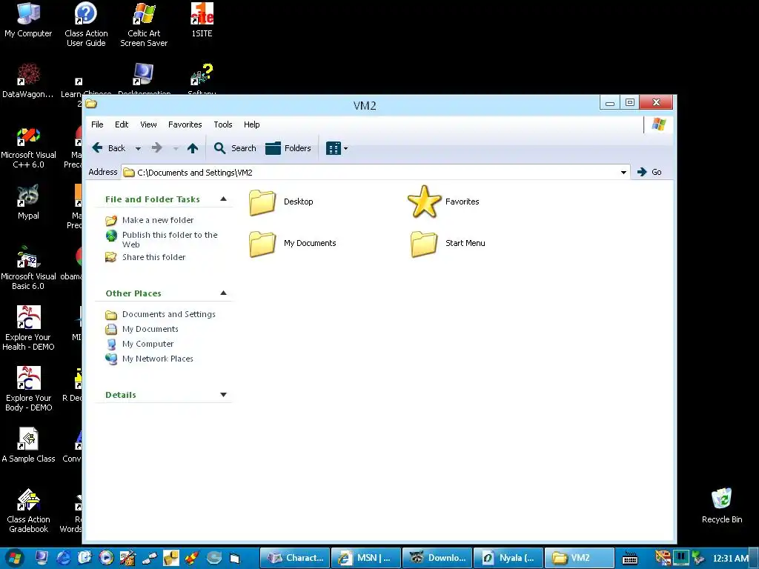Open the File menu

click(97, 124)
